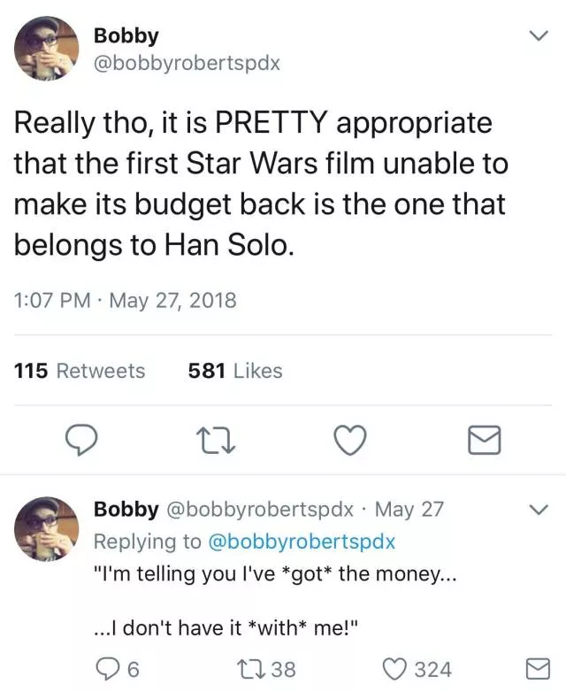Screen dimensions: 566x692
Task: View the 115 Retweets list
Action: (x=80, y=371)
